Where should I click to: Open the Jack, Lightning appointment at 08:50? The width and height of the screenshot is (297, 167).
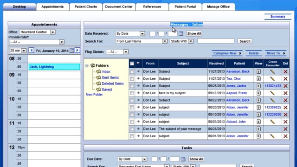click(54, 67)
